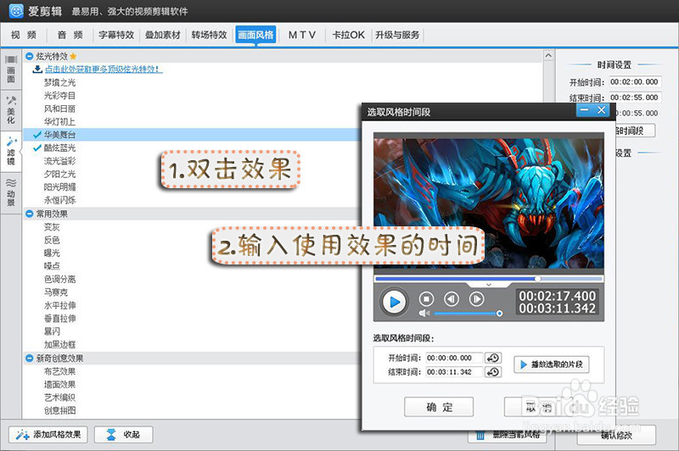The height and width of the screenshot is (451, 679).
Task: Select the 夕阳之光 effect
Action: [59, 174]
